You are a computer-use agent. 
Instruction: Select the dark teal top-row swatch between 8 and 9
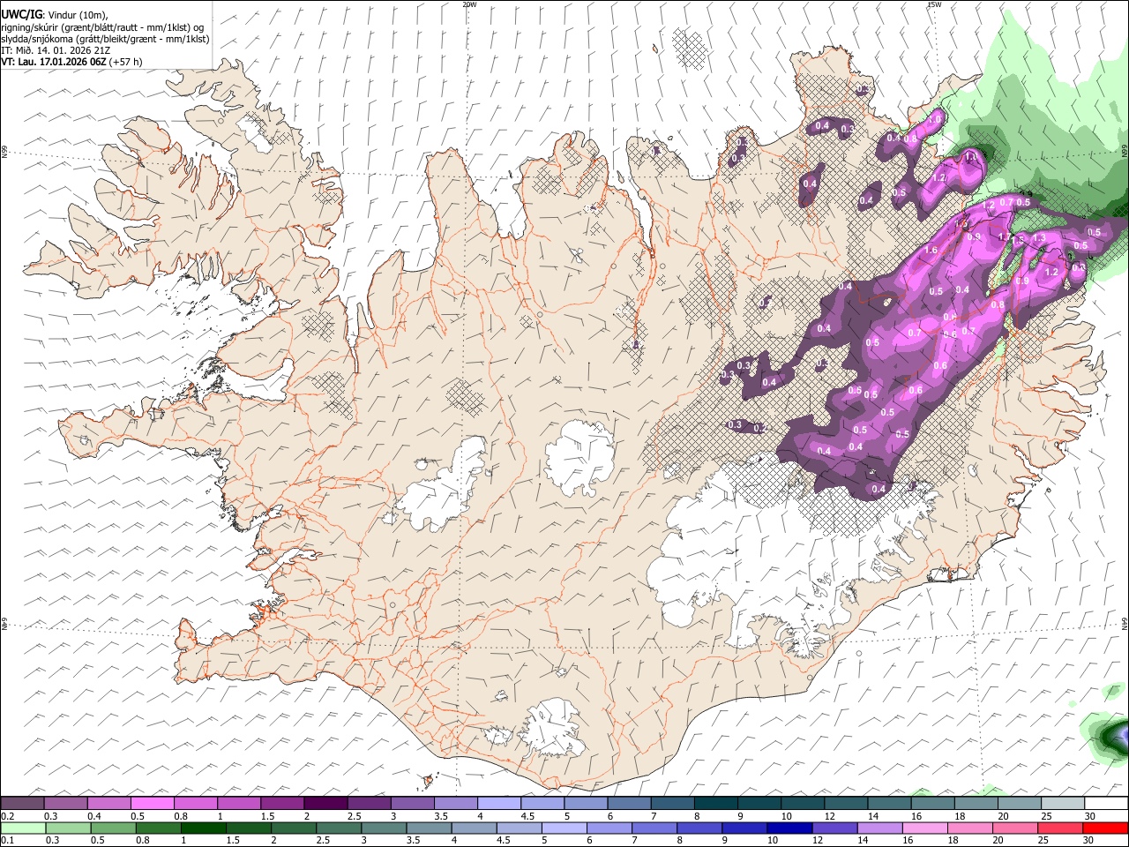click(715, 803)
